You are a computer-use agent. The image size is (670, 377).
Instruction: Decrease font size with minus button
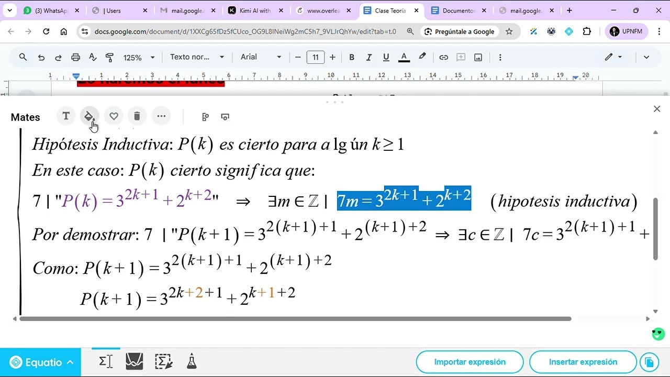point(298,57)
